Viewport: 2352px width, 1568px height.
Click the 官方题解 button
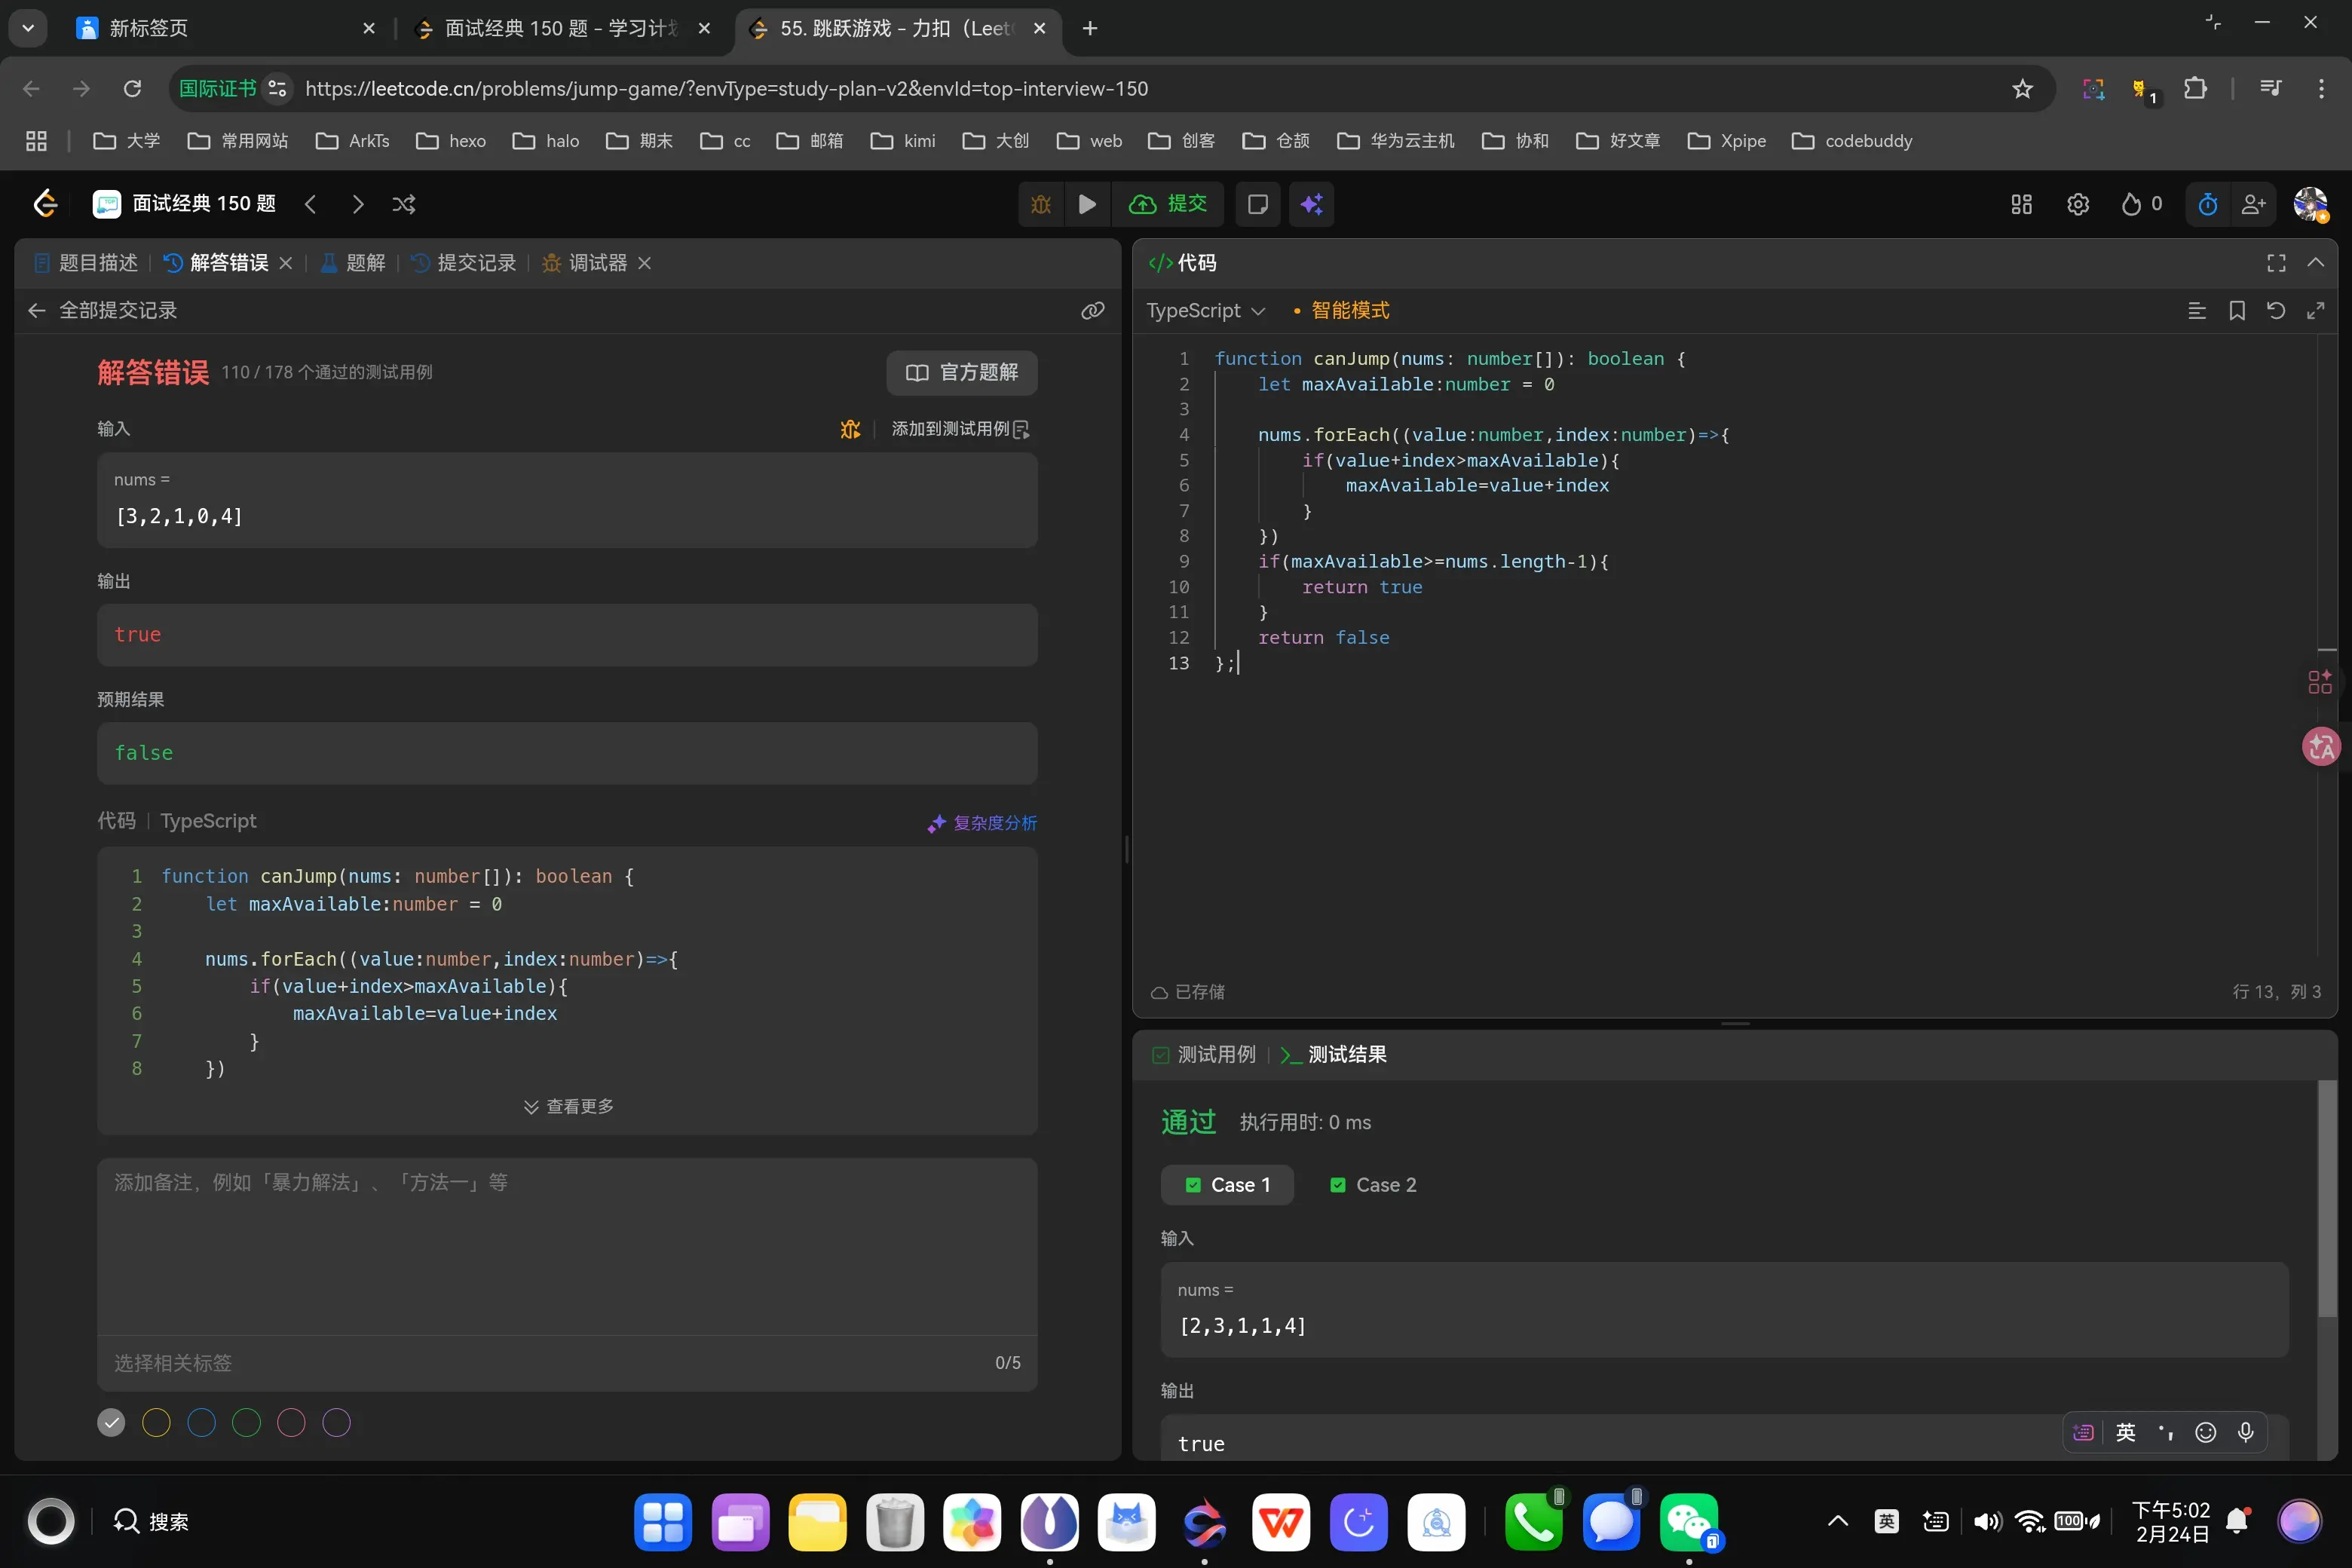[x=961, y=373]
